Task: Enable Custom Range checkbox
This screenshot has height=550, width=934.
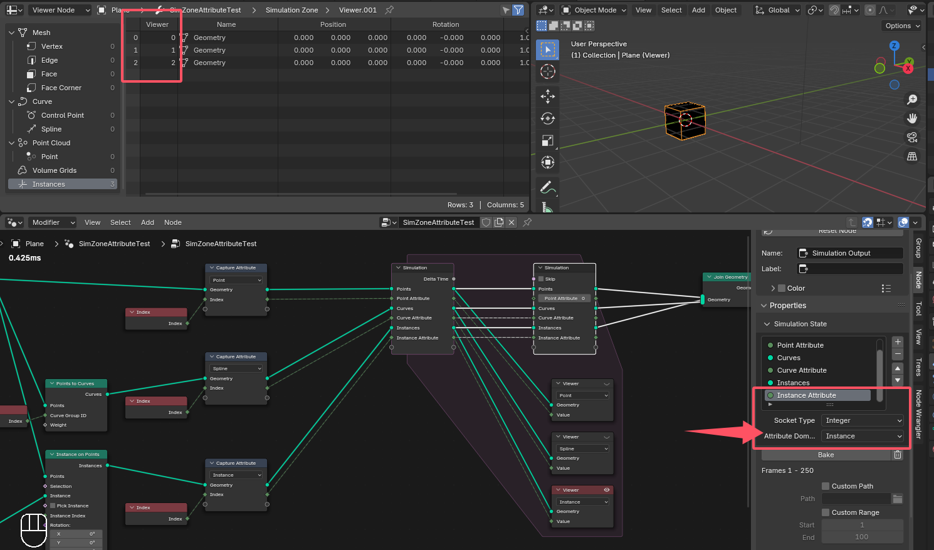Action: (x=826, y=512)
